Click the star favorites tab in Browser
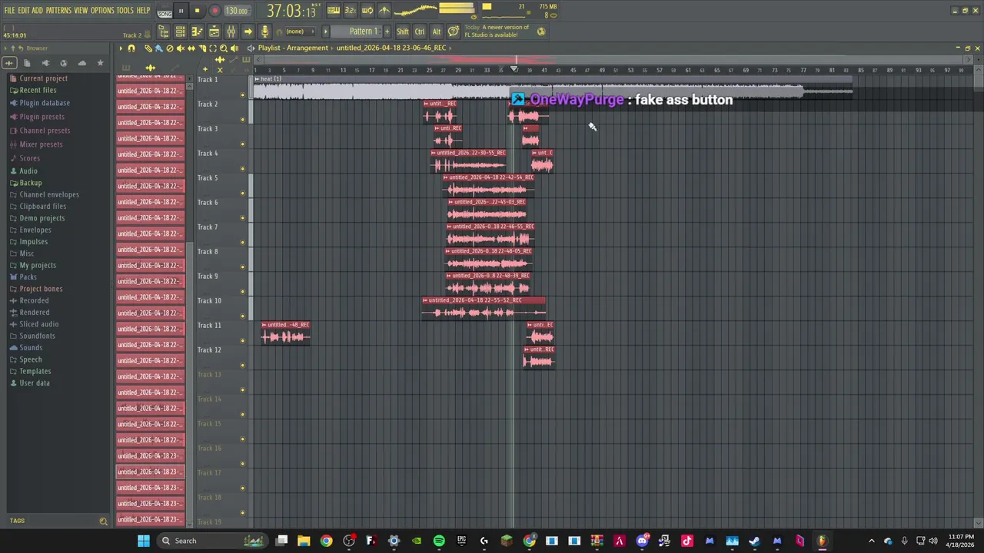This screenshot has width=984, height=553. [x=100, y=63]
